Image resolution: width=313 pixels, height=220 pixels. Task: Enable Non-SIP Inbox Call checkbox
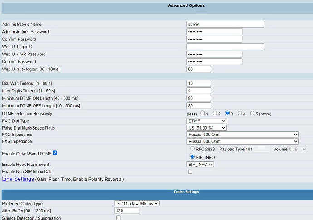(190, 172)
